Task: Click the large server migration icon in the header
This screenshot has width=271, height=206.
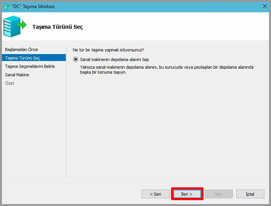Action: tap(13, 26)
